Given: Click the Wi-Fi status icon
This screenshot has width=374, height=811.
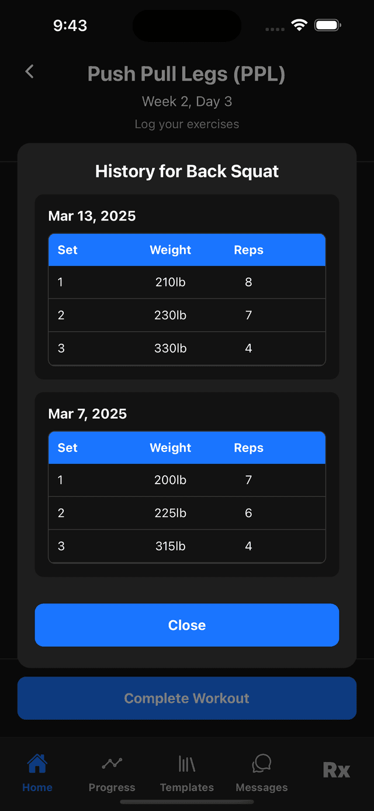Looking at the screenshot, I should (x=300, y=25).
